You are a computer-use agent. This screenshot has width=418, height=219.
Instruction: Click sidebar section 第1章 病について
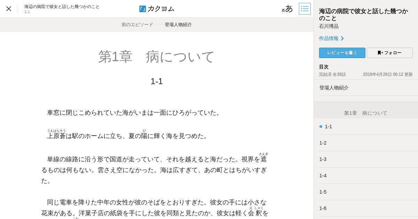click(366, 113)
